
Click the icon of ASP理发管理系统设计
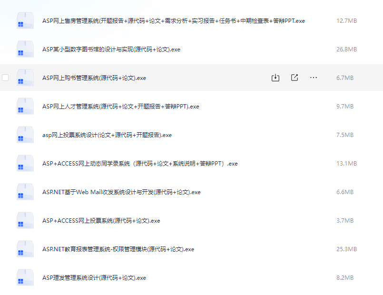tap(25, 277)
